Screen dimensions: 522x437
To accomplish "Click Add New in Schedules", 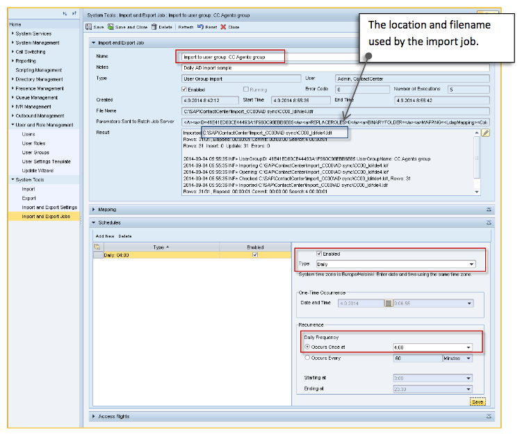I will tap(105, 236).
